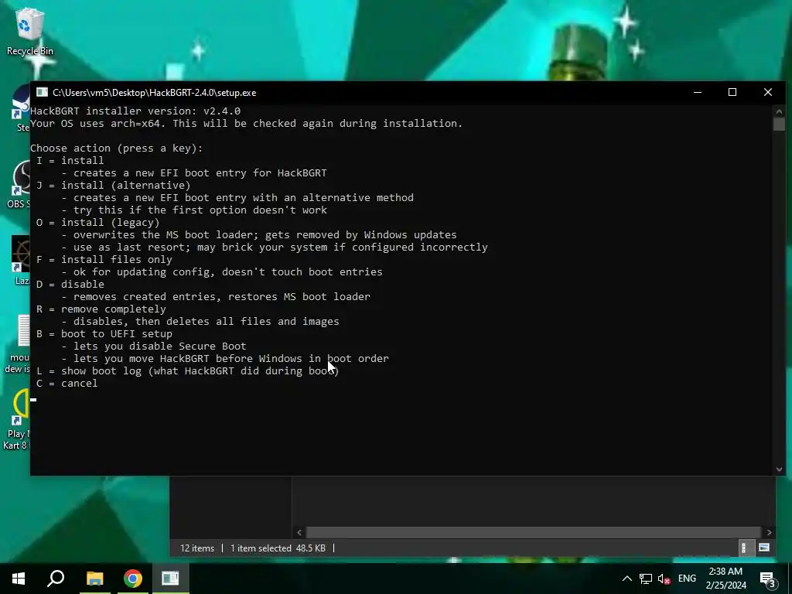Image resolution: width=792 pixels, height=594 pixels.
Task: Click the '12 items' status bar text
Action: [x=197, y=548]
